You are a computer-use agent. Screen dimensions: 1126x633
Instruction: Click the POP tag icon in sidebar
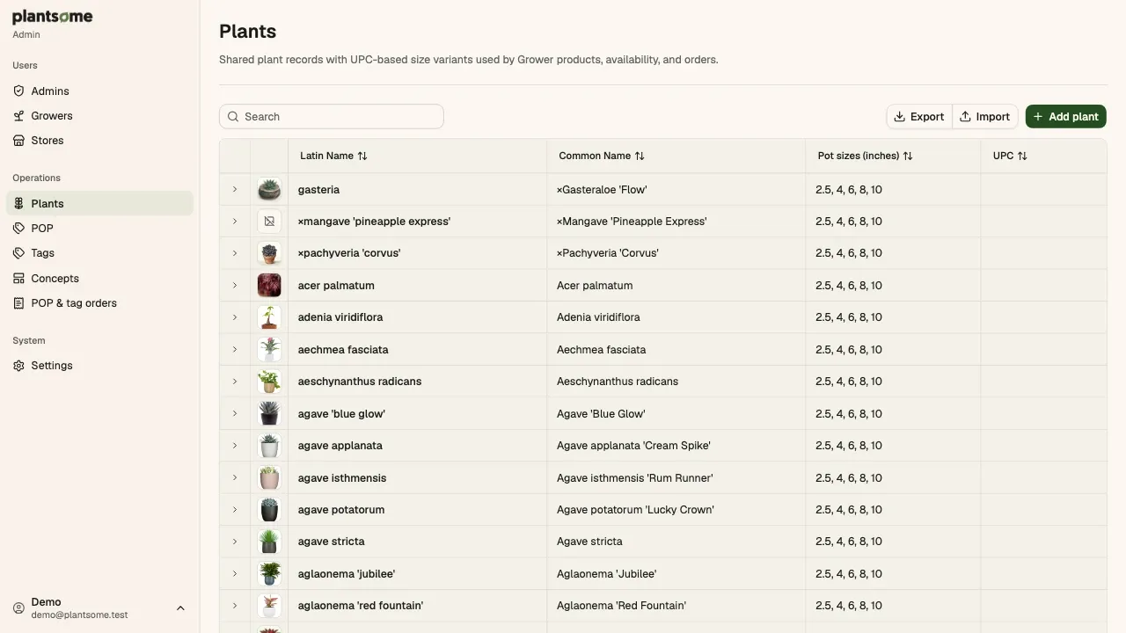coord(18,228)
